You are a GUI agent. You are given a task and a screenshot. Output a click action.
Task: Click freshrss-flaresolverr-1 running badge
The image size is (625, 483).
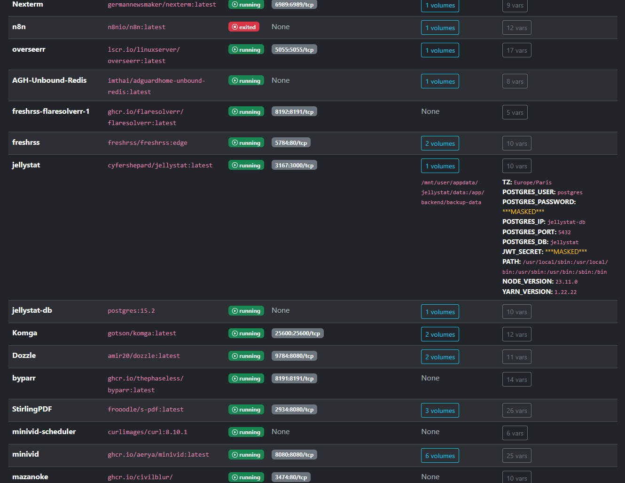point(246,111)
